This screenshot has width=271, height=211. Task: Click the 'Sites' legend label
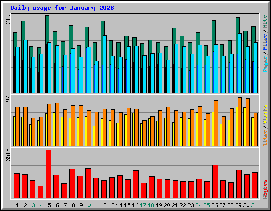point(265,138)
